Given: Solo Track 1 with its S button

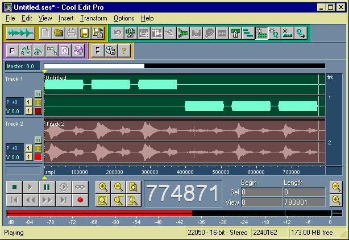Looking at the screenshot, I should pyautogui.click(x=38, y=102).
